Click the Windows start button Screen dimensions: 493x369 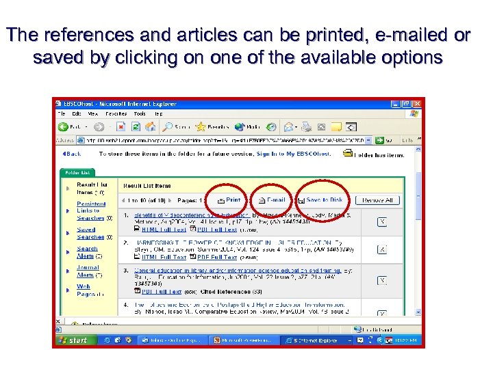[77, 340]
